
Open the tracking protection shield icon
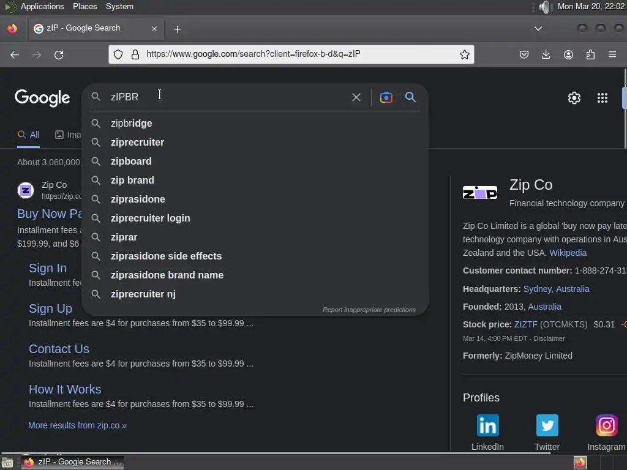coord(118,54)
